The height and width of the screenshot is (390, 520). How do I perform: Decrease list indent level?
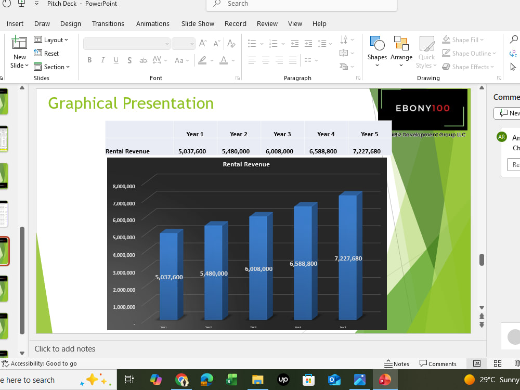(x=294, y=44)
